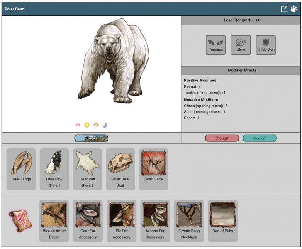
Task: Open the Glacier biome badge
Action: [x=91, y=138]
